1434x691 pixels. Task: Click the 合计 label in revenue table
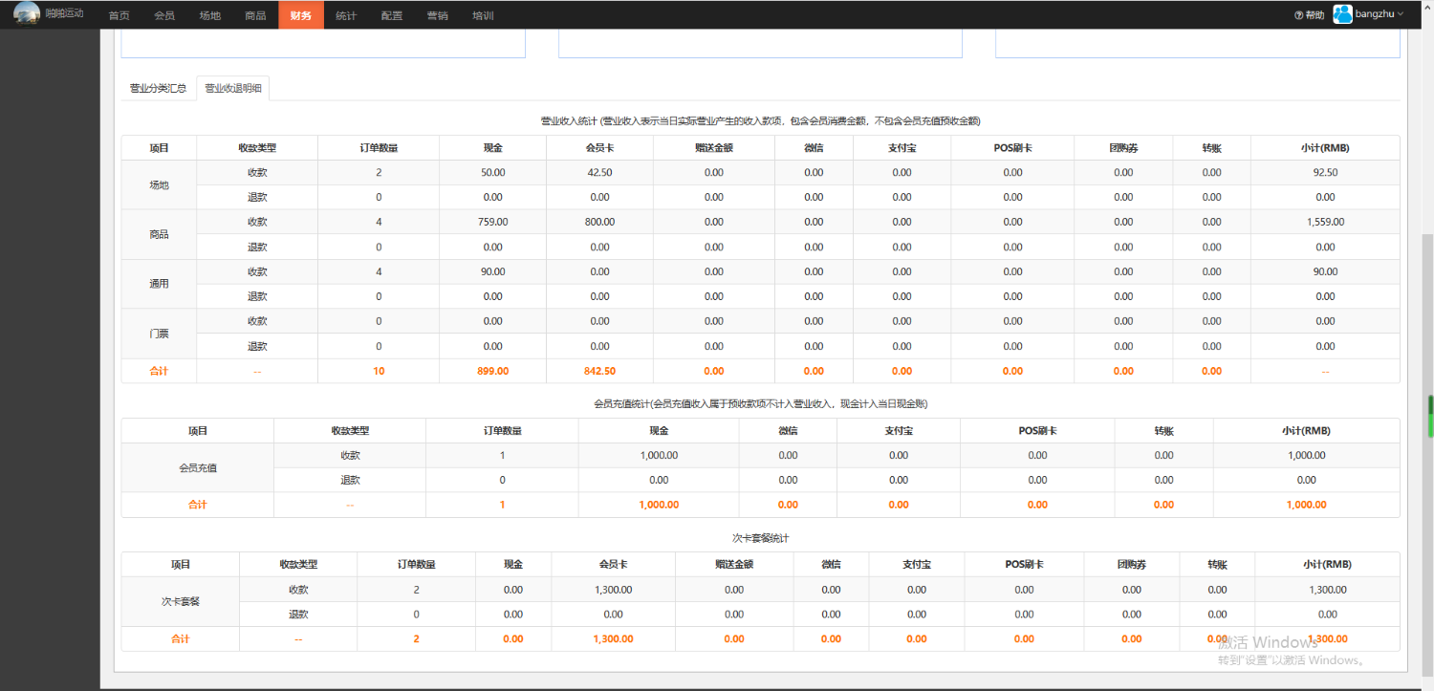click(x=159, y=371)
